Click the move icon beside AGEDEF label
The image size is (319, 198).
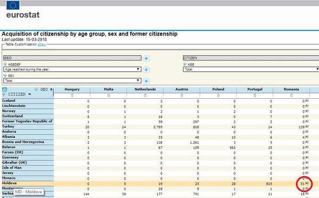tap(5, 64)
